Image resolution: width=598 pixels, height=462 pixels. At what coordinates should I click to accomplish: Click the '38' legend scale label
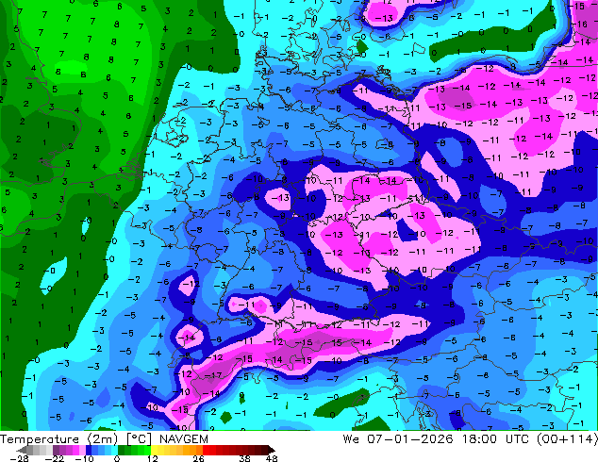click(245, 458)
